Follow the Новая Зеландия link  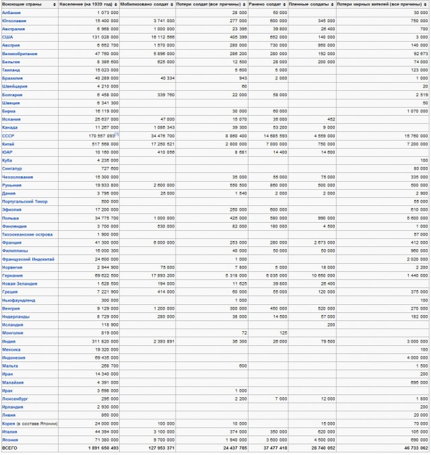tap(21, 283)
